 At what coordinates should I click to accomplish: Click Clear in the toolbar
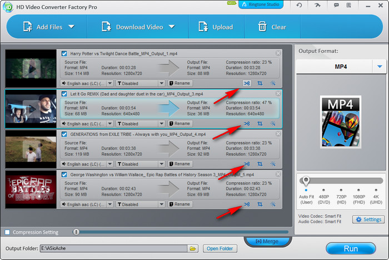(272, 27)
